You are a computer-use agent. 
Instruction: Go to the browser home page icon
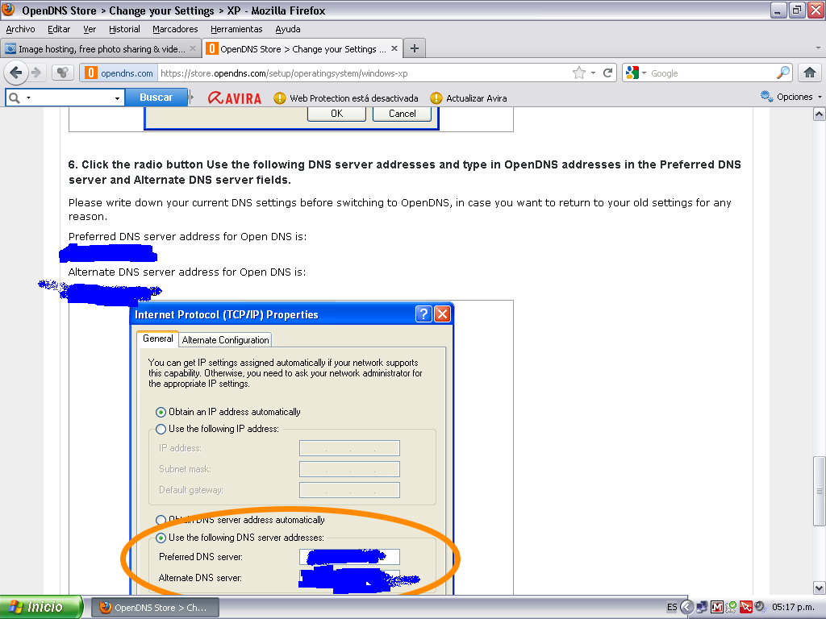pyautogui.click(x=810, y=73)
